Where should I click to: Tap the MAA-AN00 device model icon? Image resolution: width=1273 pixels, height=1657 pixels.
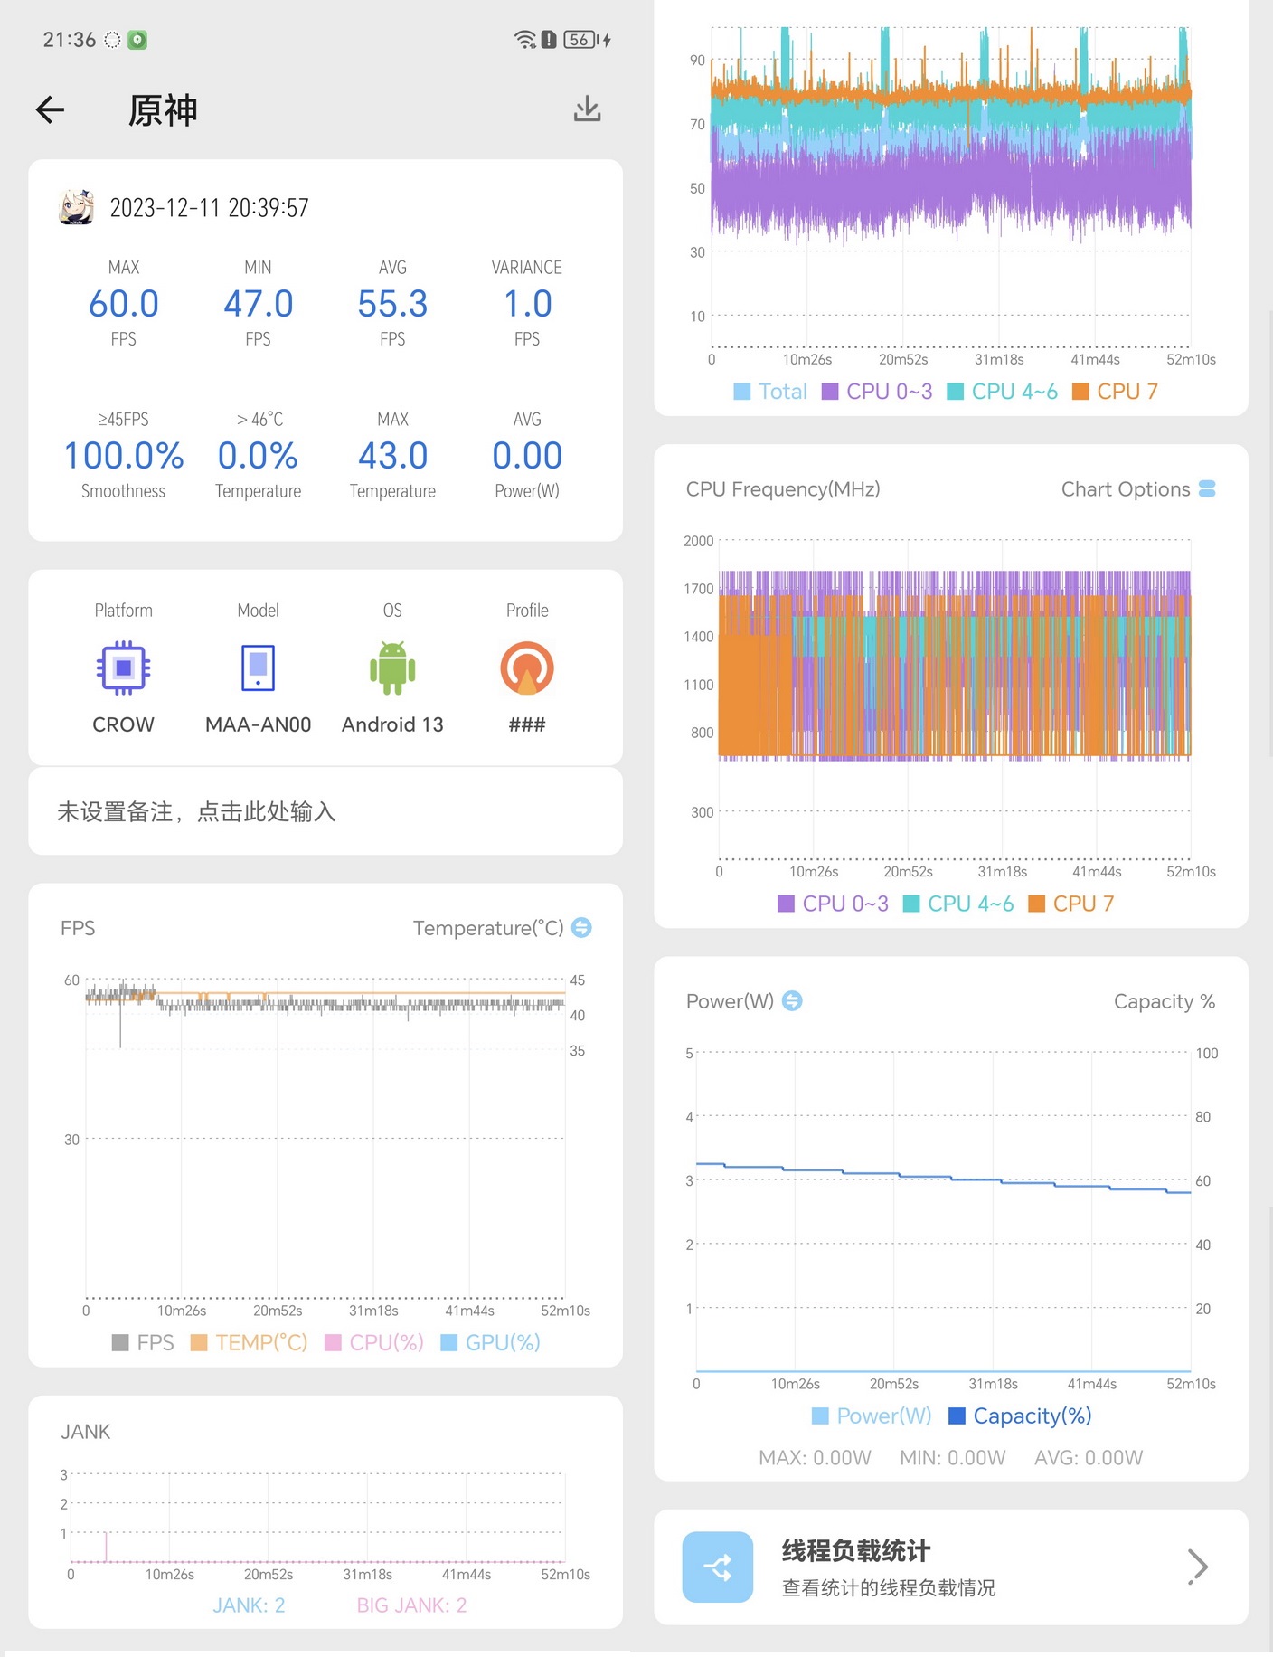click(x=258, y=668)
